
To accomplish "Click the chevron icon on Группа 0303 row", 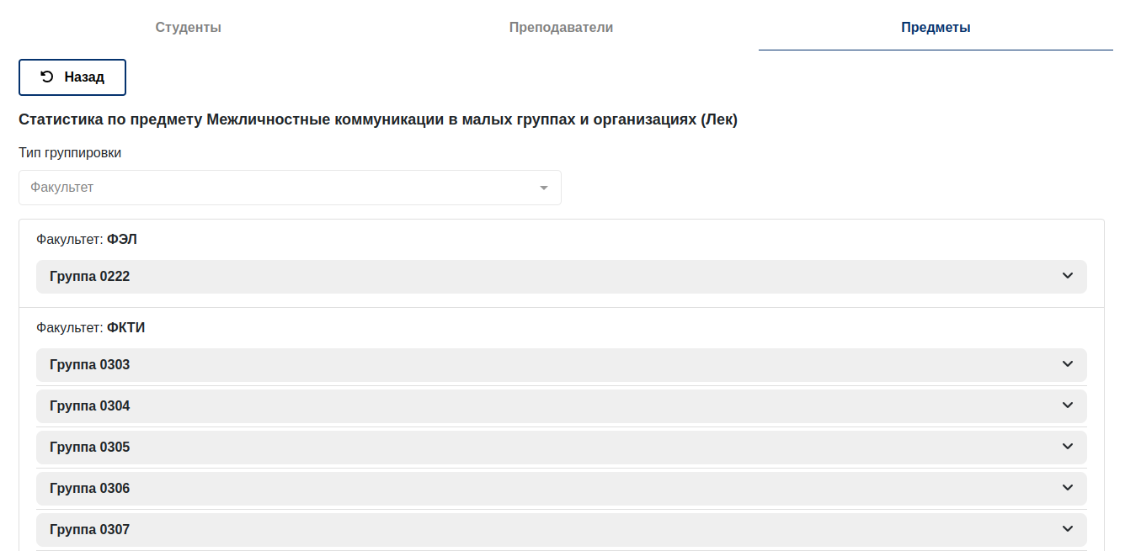I will [1068, 364].
